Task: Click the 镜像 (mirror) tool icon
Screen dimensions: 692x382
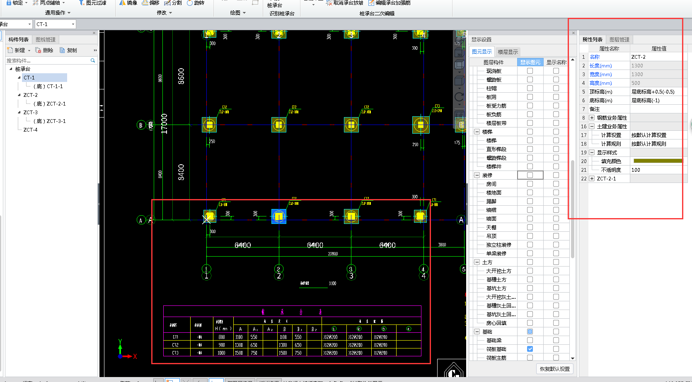Action: point(122,2)
